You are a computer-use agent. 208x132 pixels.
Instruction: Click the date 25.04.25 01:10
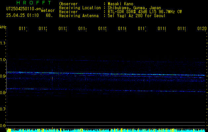[22, 16]
